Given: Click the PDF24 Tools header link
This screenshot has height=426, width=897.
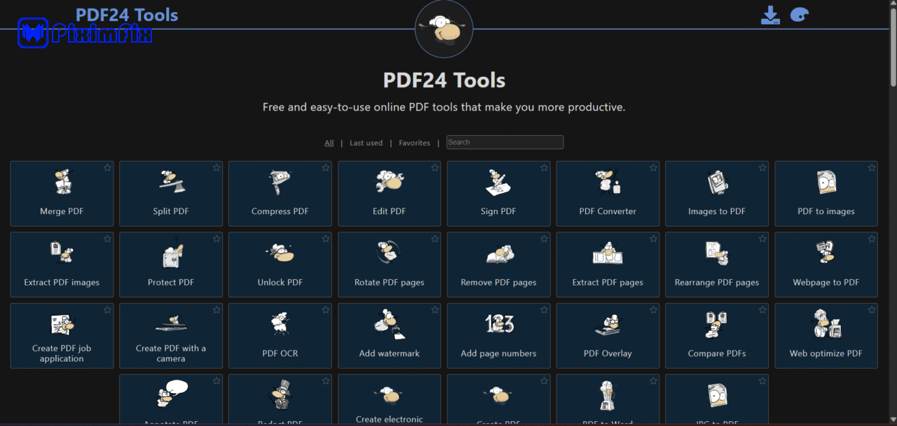Looking at the screenshot, I should pyautogui.click(x=127, y=15).
